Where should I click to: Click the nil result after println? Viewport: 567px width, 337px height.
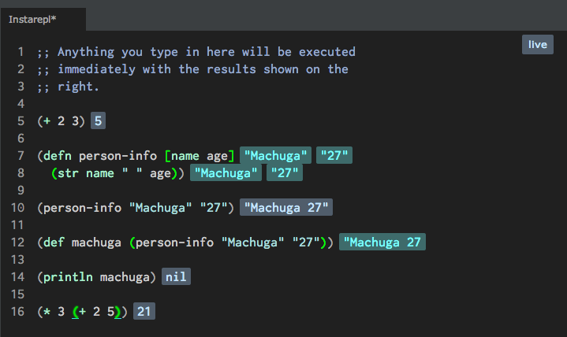point(177,277)
